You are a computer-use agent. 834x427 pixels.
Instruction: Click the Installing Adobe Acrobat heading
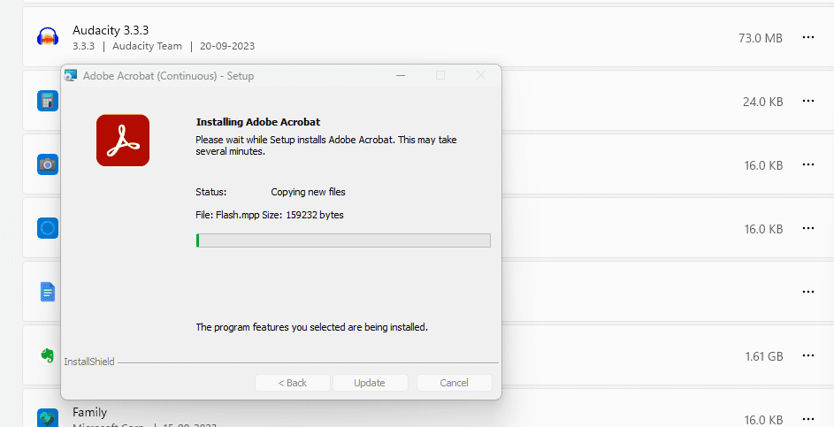[258, 122]
